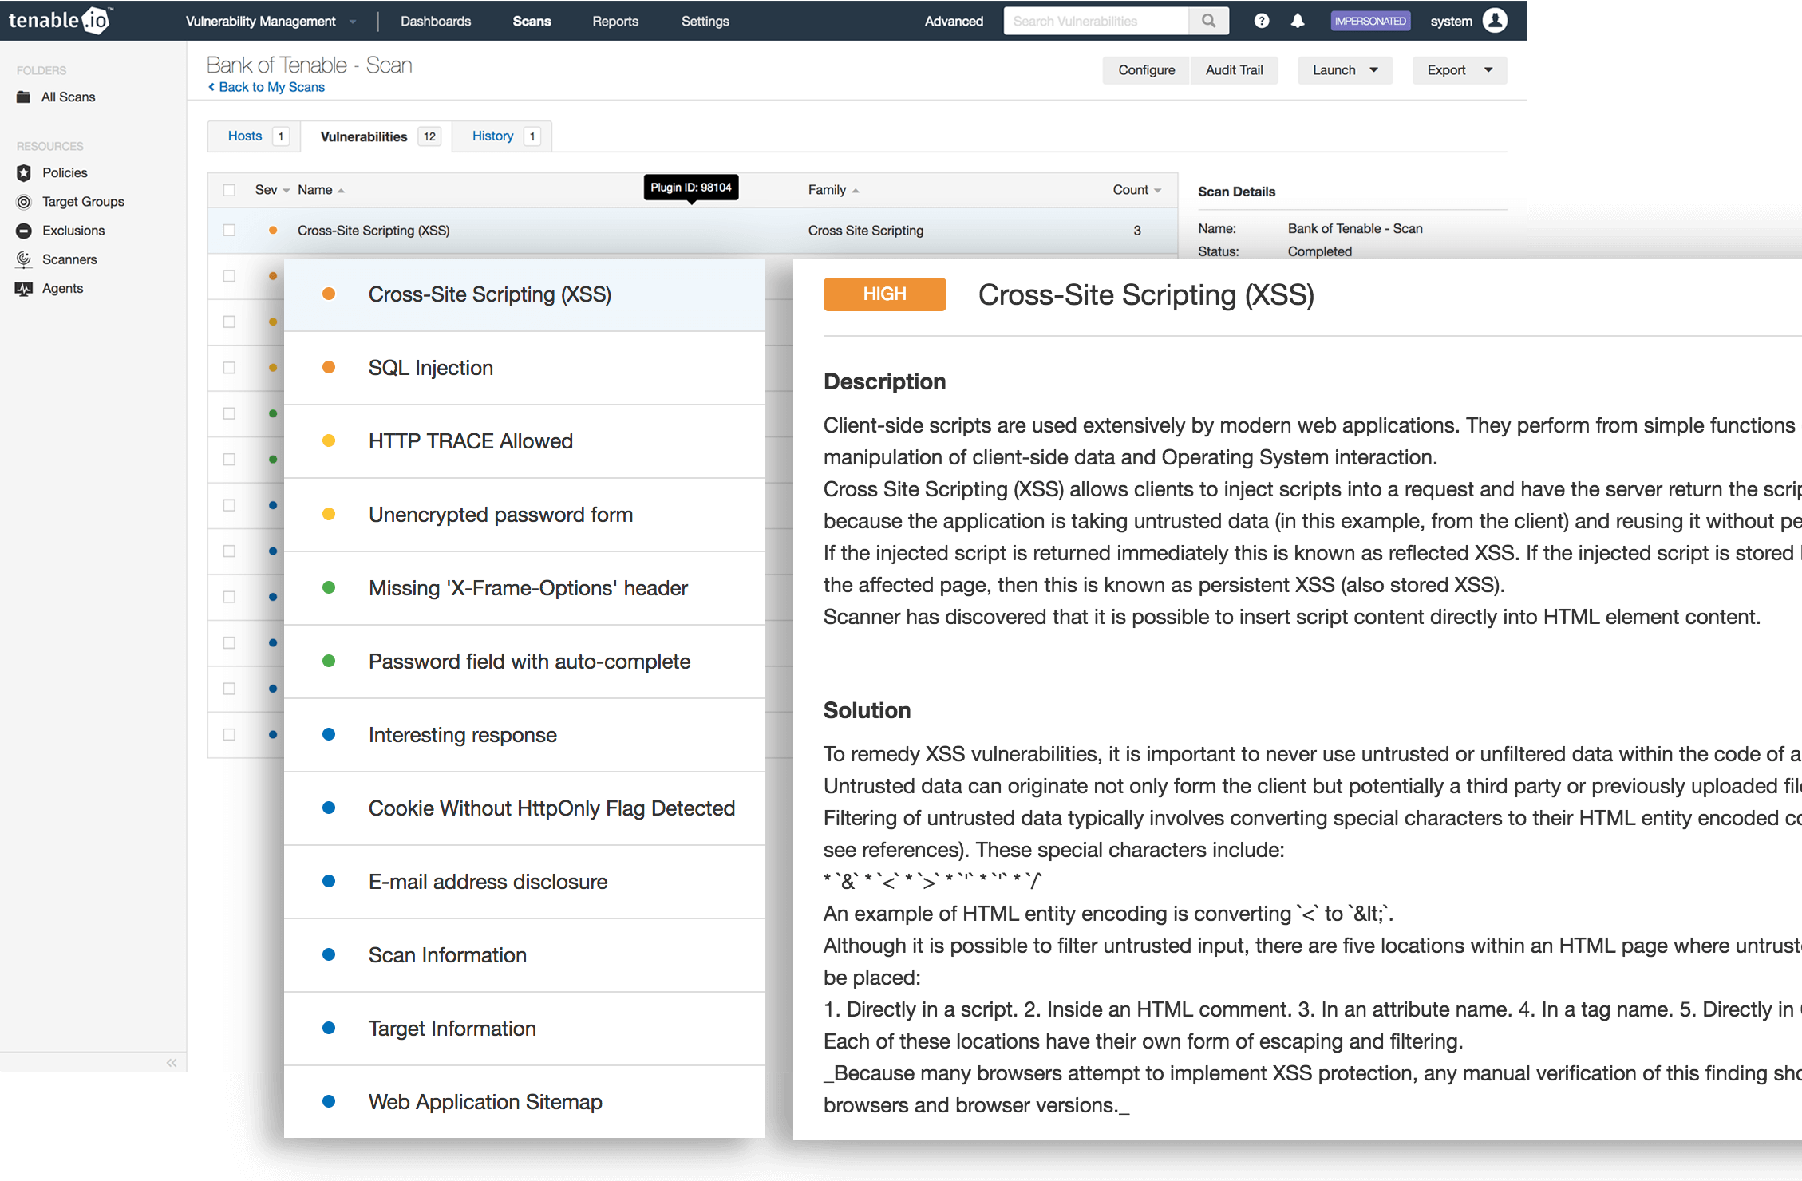Select HTTP TRACE Allowed entry
1802x1181 pixels.
pyautogui.click(x=524, y=441)
